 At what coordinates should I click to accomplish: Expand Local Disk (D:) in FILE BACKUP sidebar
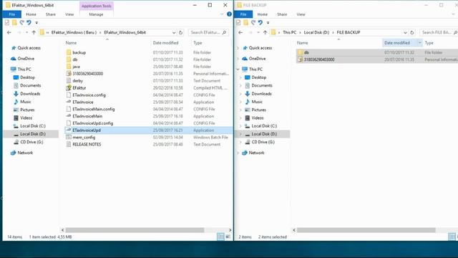(240, 134)
